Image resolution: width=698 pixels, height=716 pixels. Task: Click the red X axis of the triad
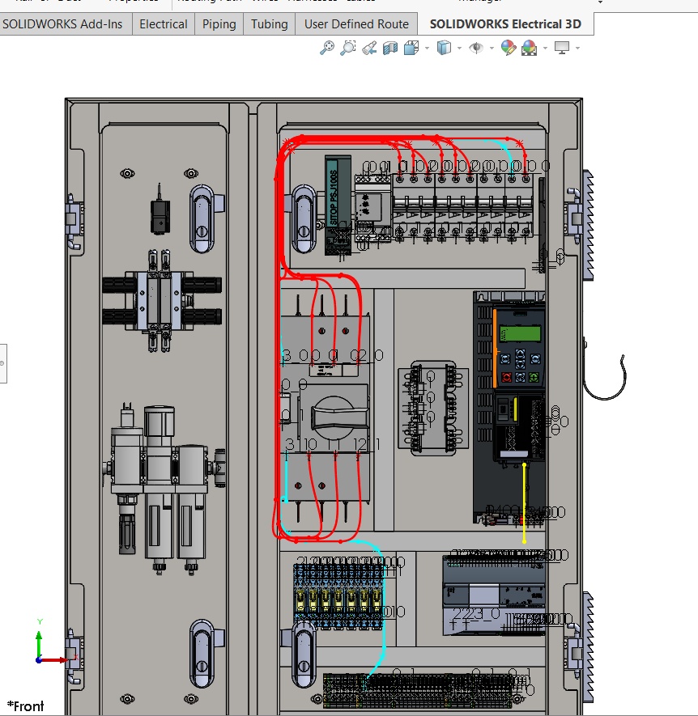coord(54,660)
